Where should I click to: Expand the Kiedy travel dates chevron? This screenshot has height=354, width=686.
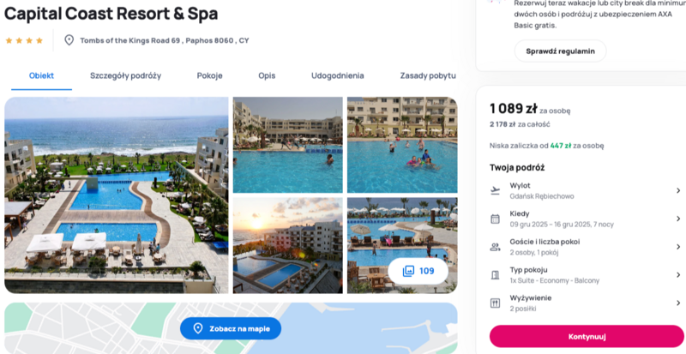[x=678, y=219]
